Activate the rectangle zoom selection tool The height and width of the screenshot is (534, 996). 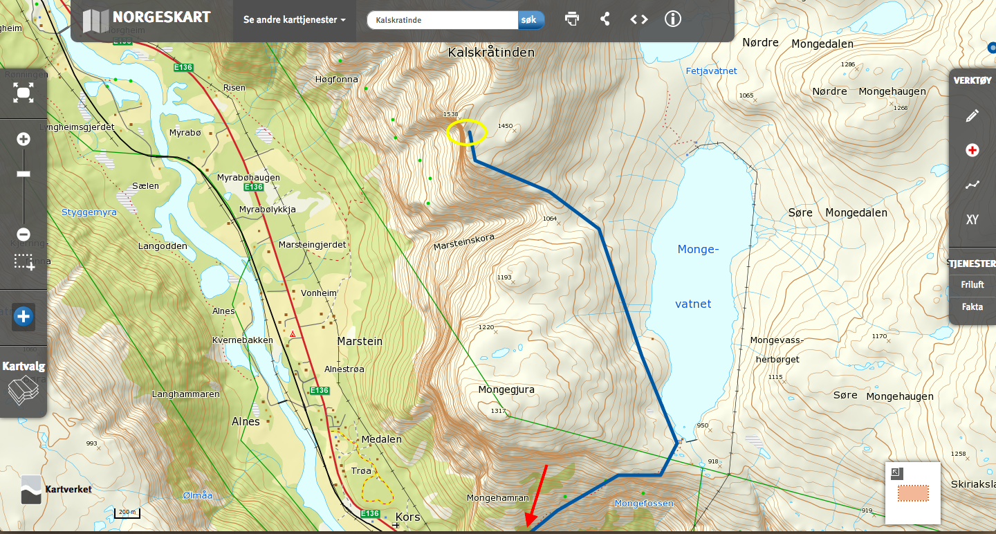click(24, 262)
